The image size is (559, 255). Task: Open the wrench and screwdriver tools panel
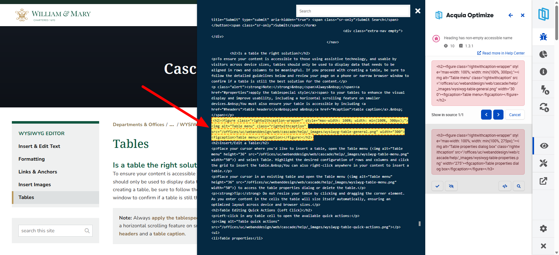click(543, 163)
